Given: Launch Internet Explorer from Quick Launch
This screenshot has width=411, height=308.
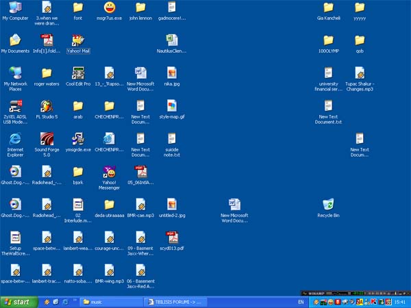Looking at the screenshot, I should [x=65, y=302].
